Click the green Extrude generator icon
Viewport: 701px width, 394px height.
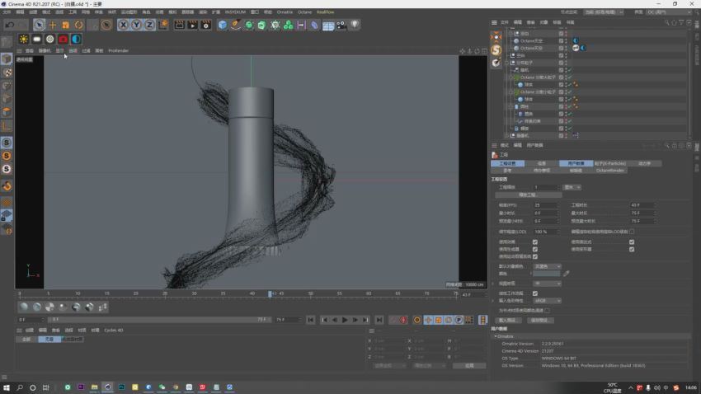261,25
